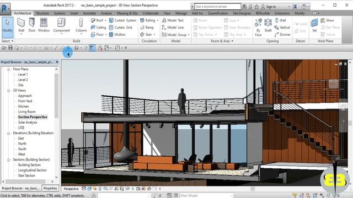Screen dimensions: 353x198
Task: Click the Model Line tool
Action: [173, 28]
